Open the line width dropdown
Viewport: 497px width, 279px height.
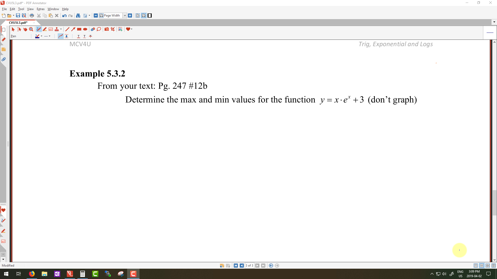[x=49, y=36]
